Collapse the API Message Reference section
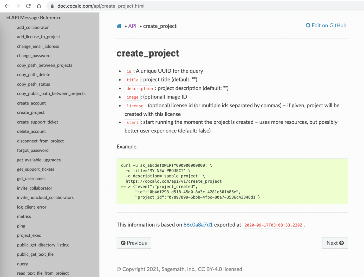 [x=8, y=17]
